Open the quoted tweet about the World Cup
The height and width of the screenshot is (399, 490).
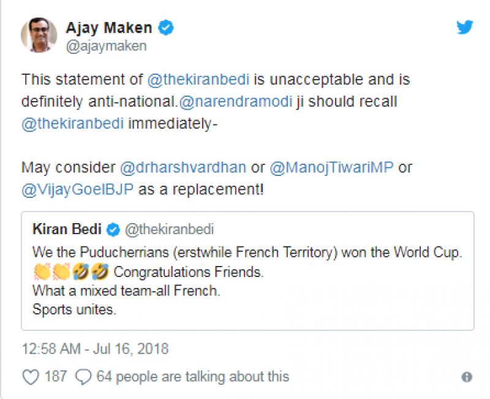247,281
